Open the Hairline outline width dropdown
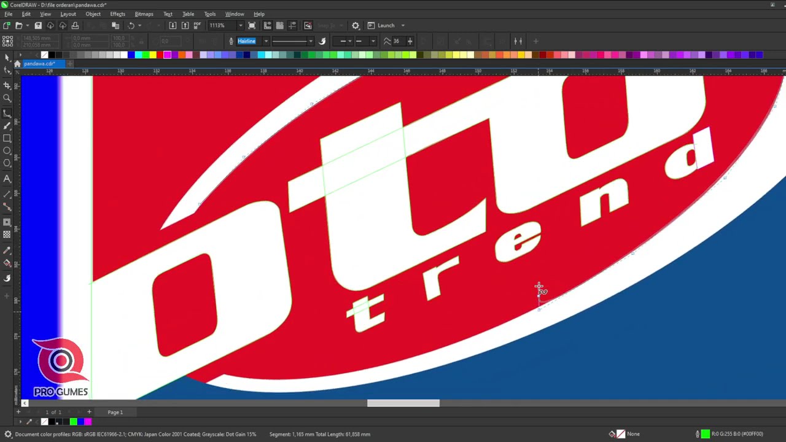The width and height of the screenshot is (786, 442). 266,41
